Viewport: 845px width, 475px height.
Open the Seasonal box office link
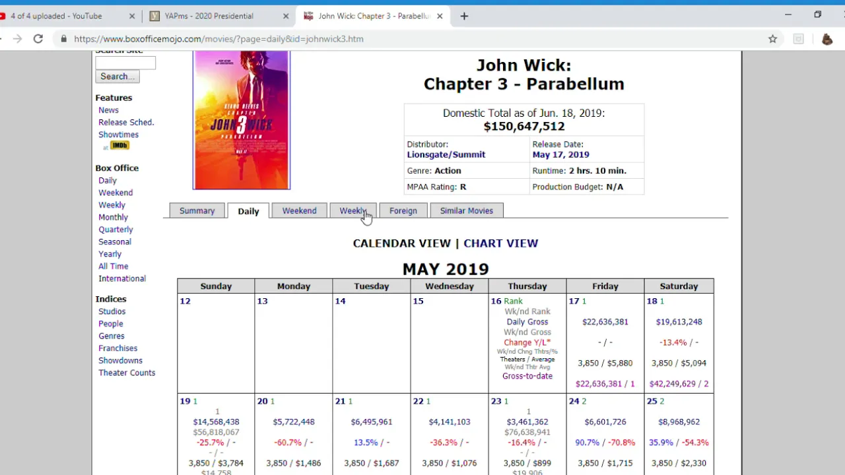click(115, 241)
